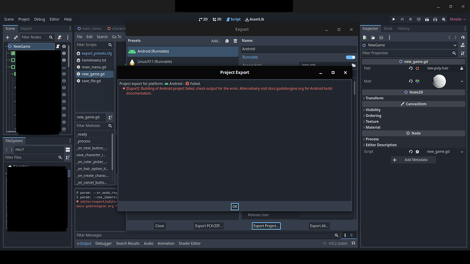470x264 pixels.
Task: Instantiate child scene link icon
Action: [x=16, y=37]
